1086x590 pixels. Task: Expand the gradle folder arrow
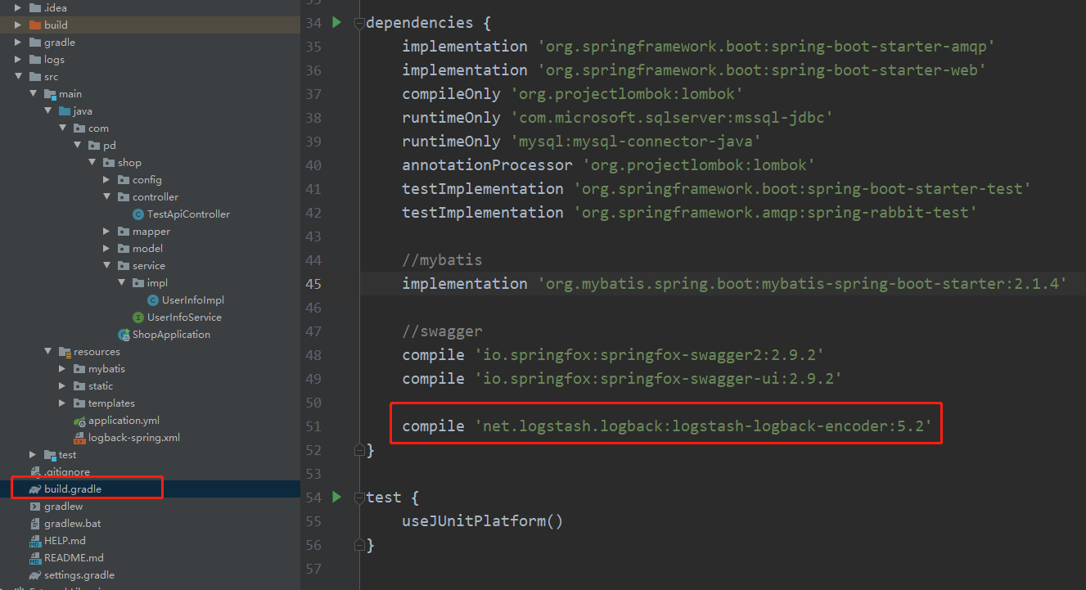pos(18,42)
